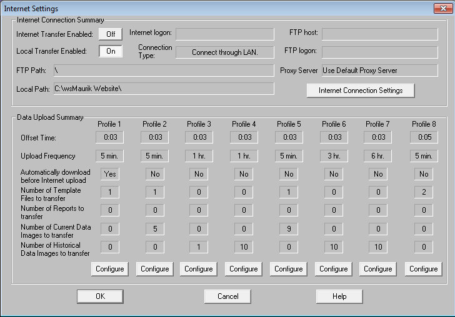
Task: Confirm settings with OK button
Action: (100, 296)
